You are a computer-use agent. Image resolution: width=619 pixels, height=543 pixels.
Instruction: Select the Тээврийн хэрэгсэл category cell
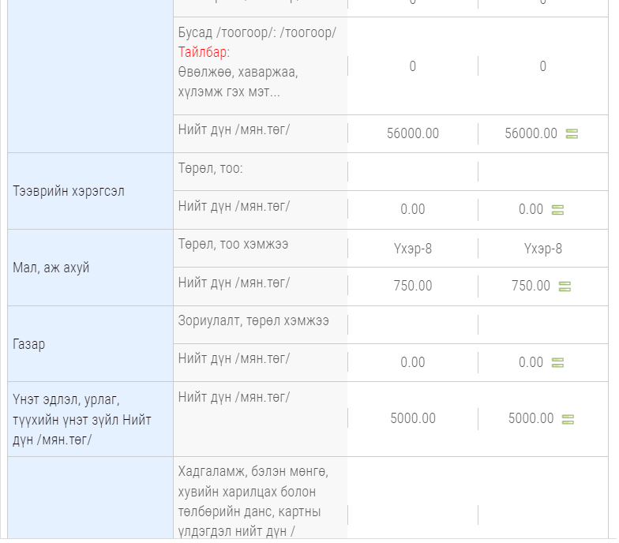coord(69,191)
